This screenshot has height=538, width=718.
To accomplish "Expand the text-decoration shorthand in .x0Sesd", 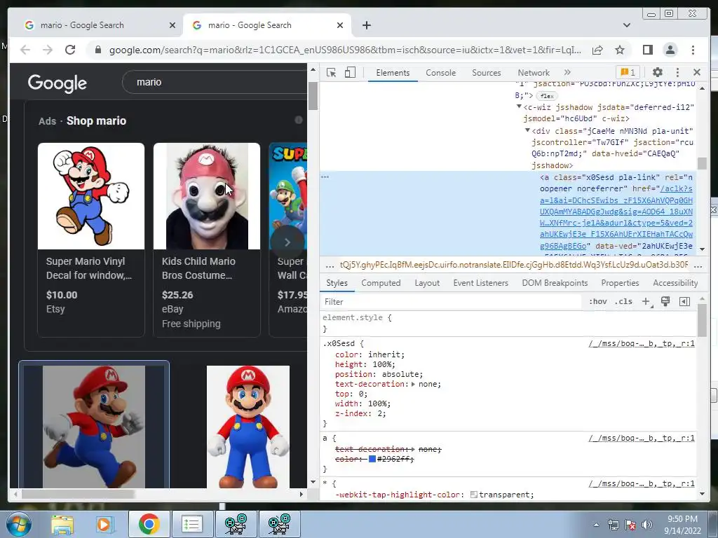I will click(413, 385).
